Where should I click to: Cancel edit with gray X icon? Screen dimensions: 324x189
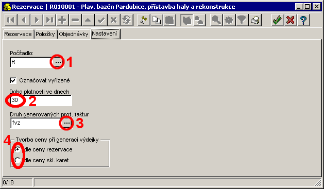114,20
